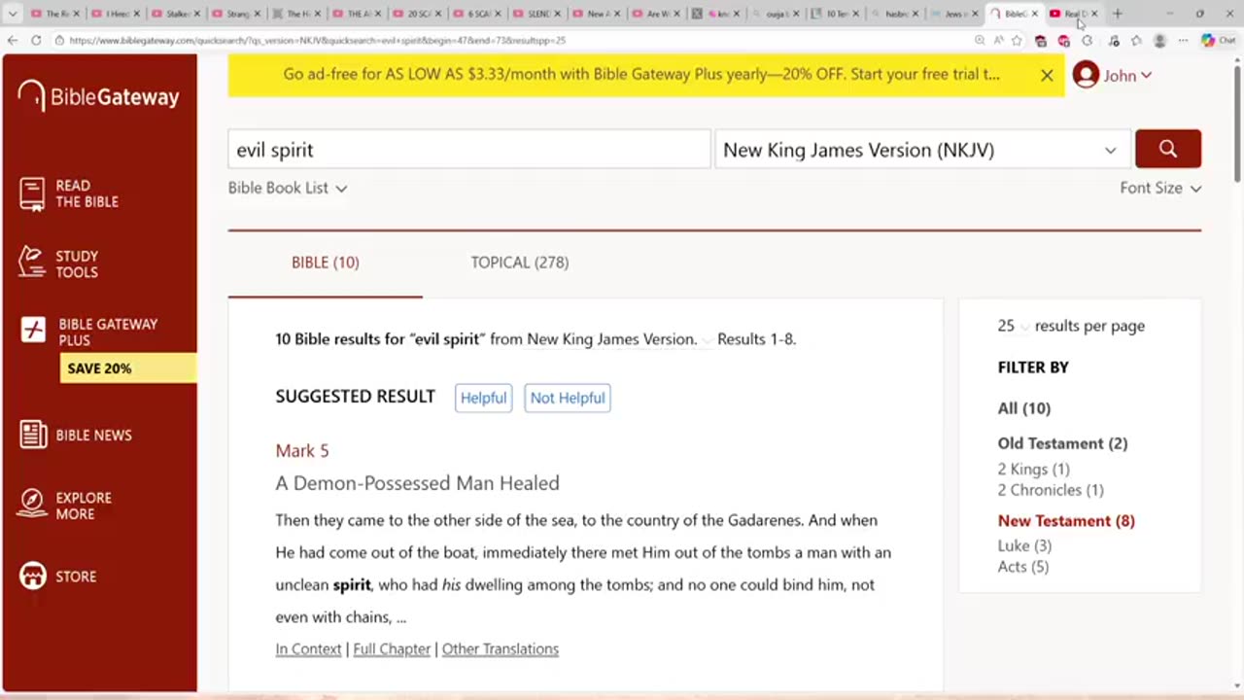Image resolution: width=1244 pixels, height=700 pixels.
Task: Click the Explore More compass icon
Action: click(32, 505)
